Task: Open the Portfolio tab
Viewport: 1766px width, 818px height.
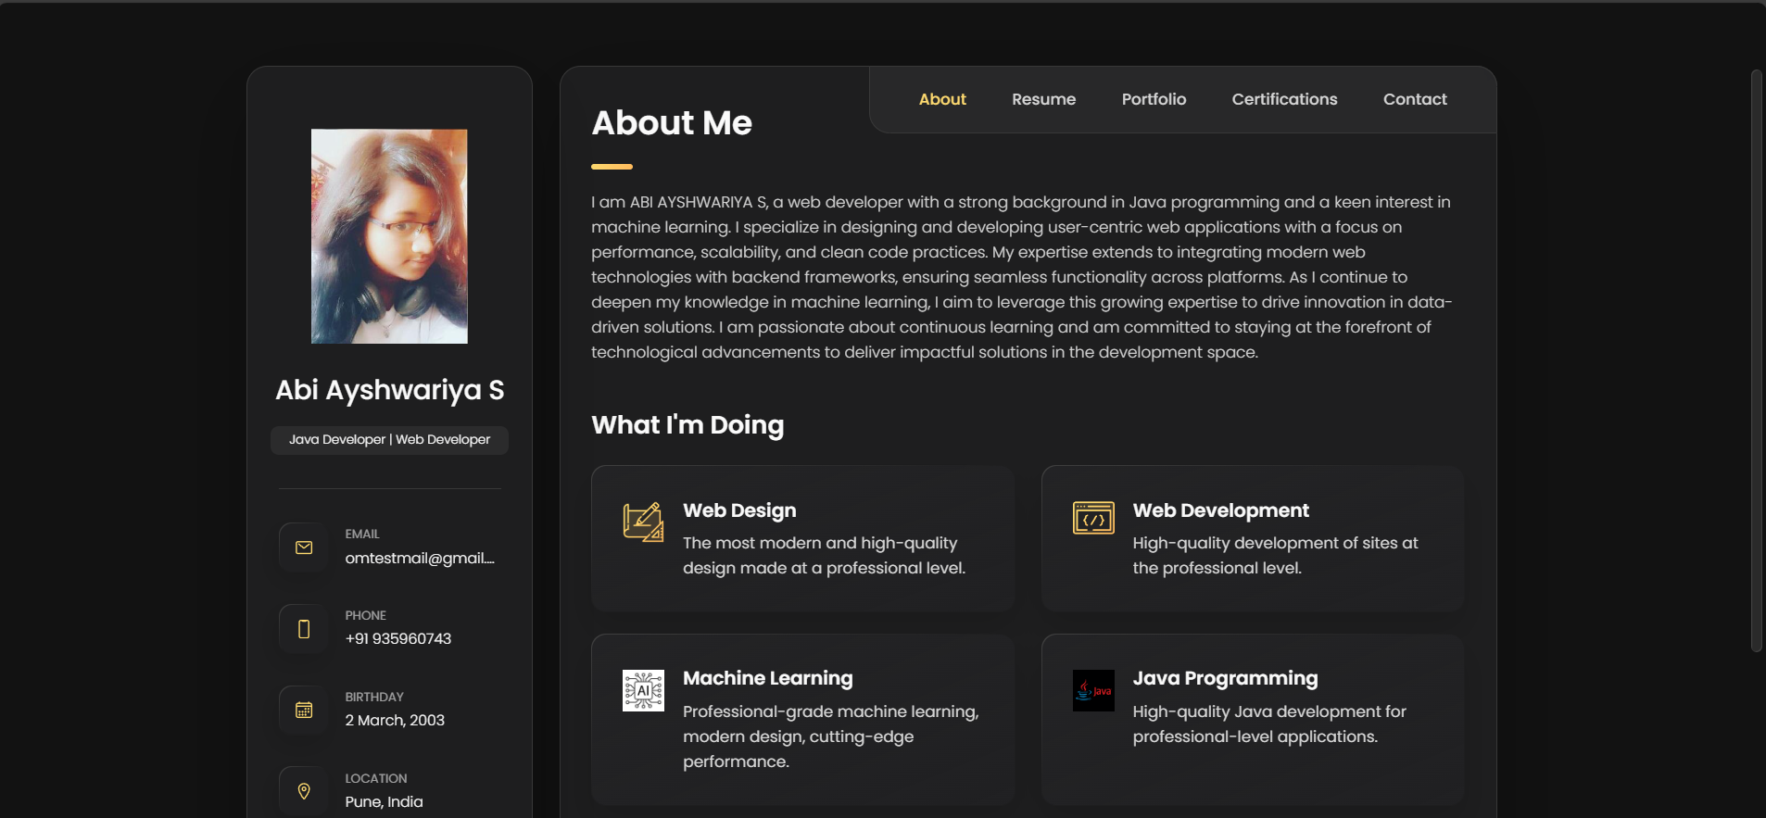Action: pyautogui.click(x=1154, y=99)
